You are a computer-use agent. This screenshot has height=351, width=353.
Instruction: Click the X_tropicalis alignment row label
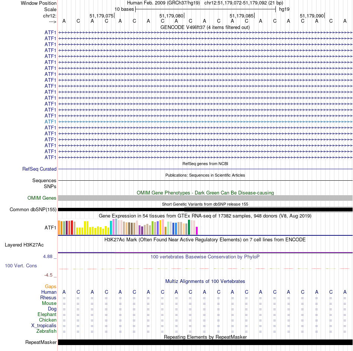(x=44, y=326)
